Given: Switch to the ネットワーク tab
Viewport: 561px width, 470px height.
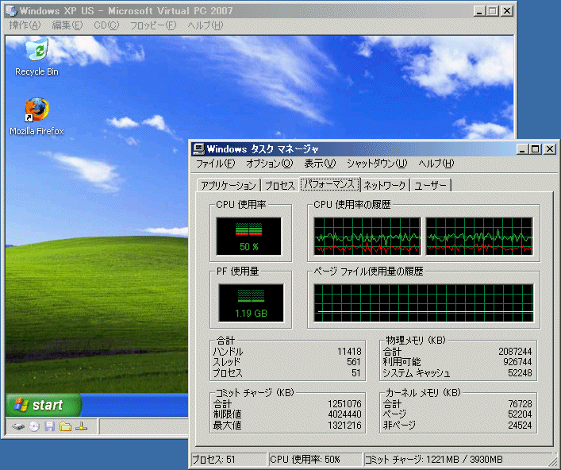Looking at the screenshot, I should coord(385,186).
